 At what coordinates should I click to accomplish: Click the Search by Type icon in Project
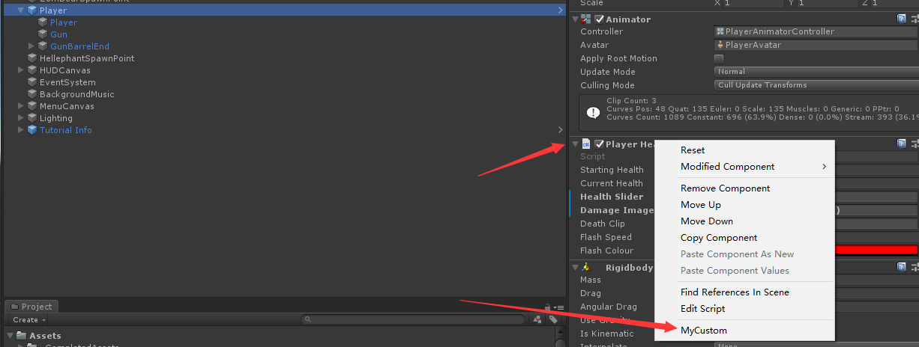[x=537, y=319]
